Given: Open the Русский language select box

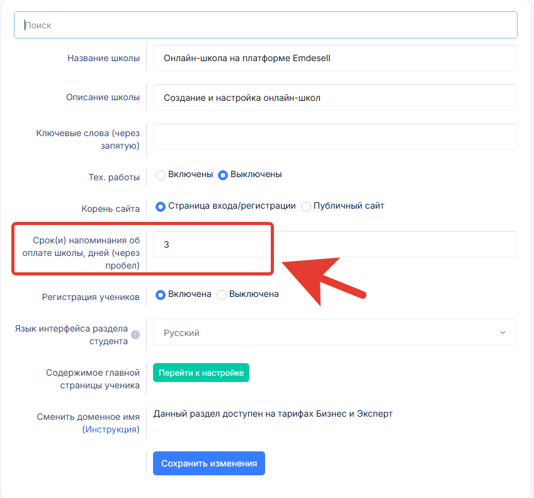Looking at the screenshot, I should tap(335, 332).
